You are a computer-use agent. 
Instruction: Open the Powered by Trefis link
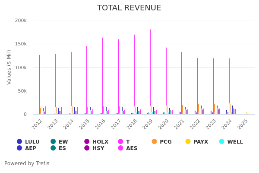click(27, 163)
